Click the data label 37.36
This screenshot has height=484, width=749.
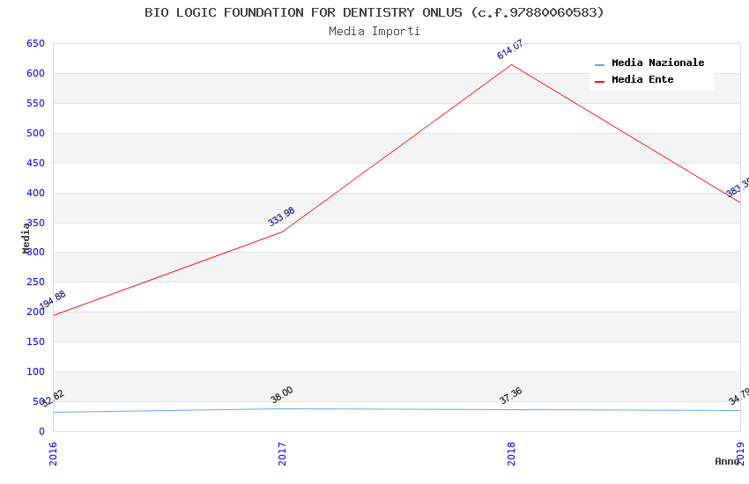[x=511, y=396]
